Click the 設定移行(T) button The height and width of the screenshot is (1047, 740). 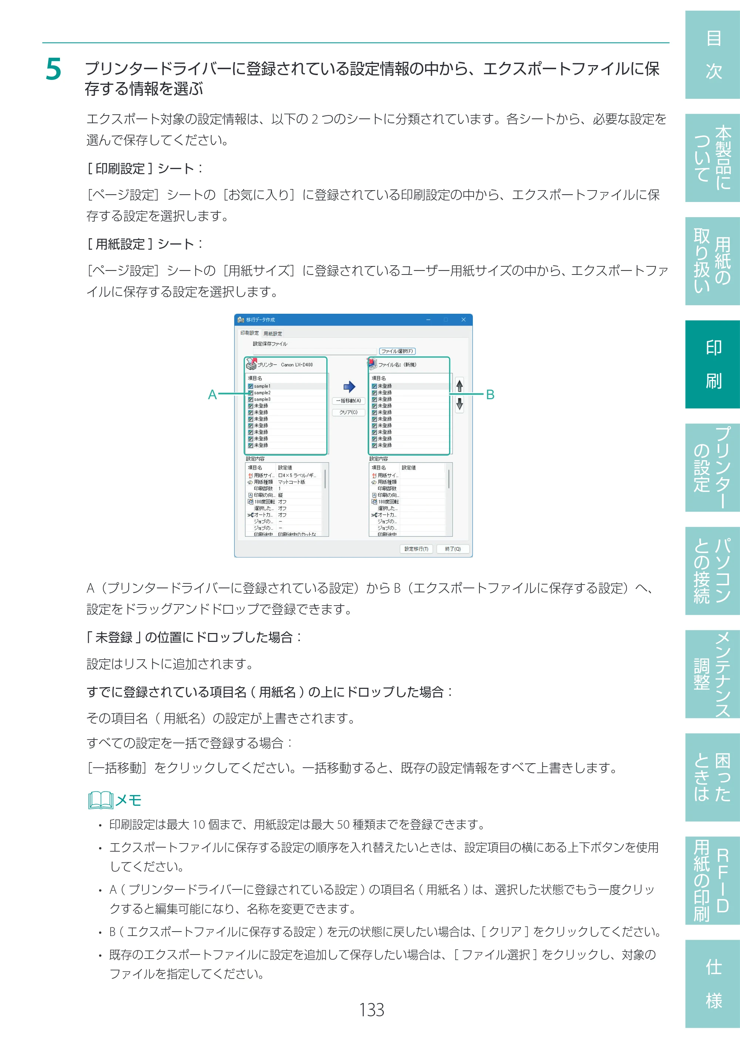416,549
